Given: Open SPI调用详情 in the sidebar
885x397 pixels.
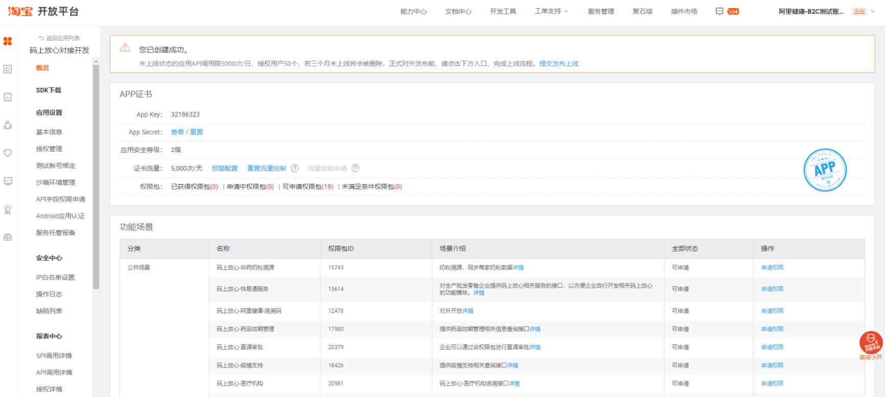Looking at the screenshot, I should (x=54, y=356).
